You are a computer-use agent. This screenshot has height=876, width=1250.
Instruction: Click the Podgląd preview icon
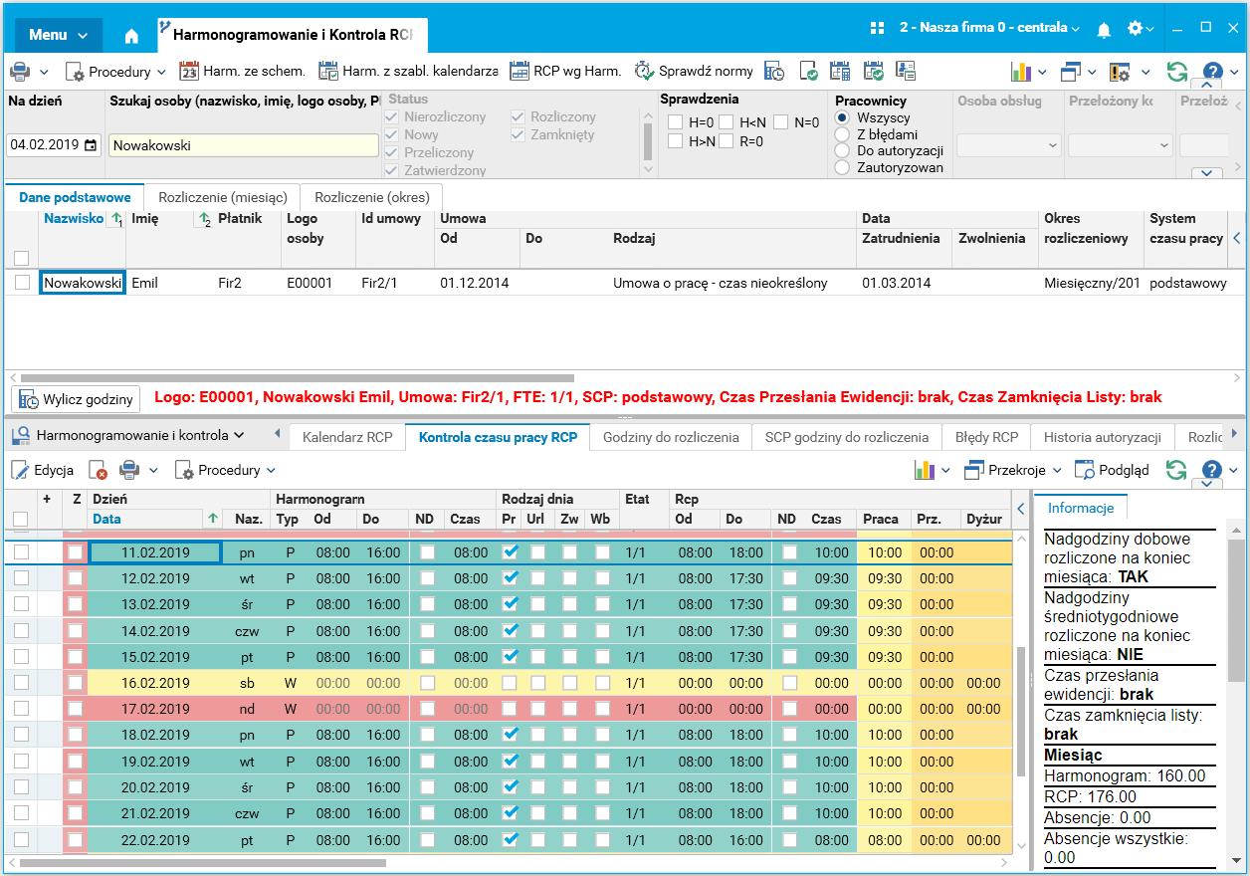click(x=1084, y=470)
